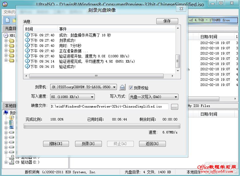The image size is (240, 176).
Task: Click info icon of 验证进程完成 row
Action: click(27, 61)
